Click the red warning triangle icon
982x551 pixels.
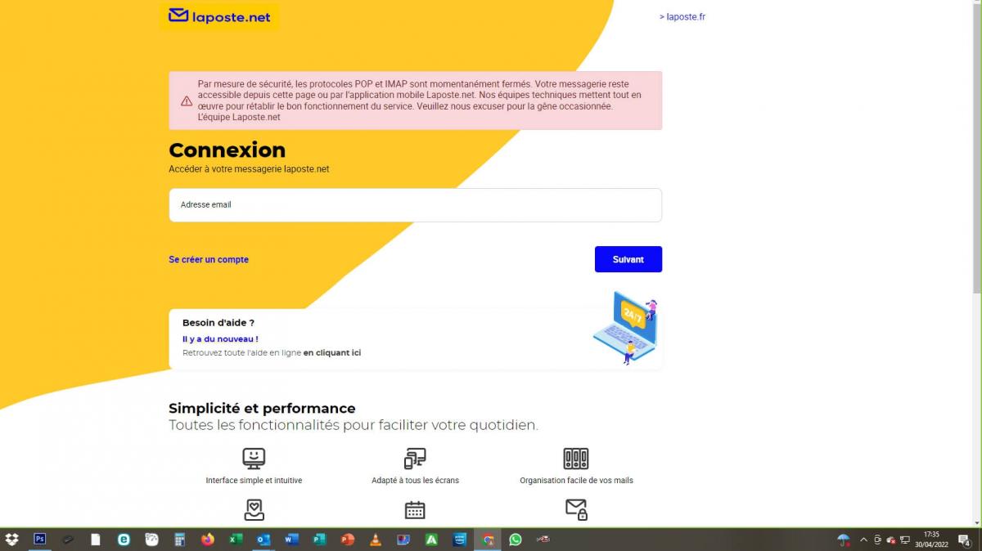pos(187,101)
